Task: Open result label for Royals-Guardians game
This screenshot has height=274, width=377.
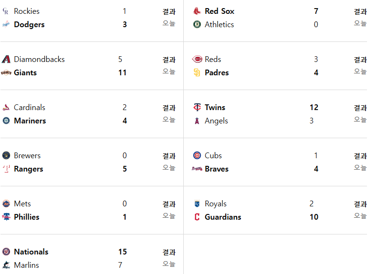Action: coord(360,204)
